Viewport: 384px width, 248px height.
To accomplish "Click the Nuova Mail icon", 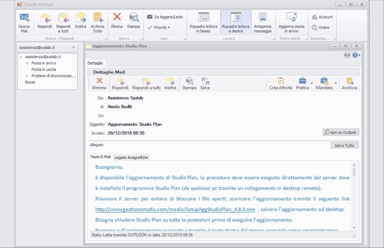I will [24, 18].
